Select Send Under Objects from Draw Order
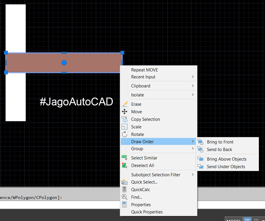The width and height of the screenshot is (265, 221). 225,167
